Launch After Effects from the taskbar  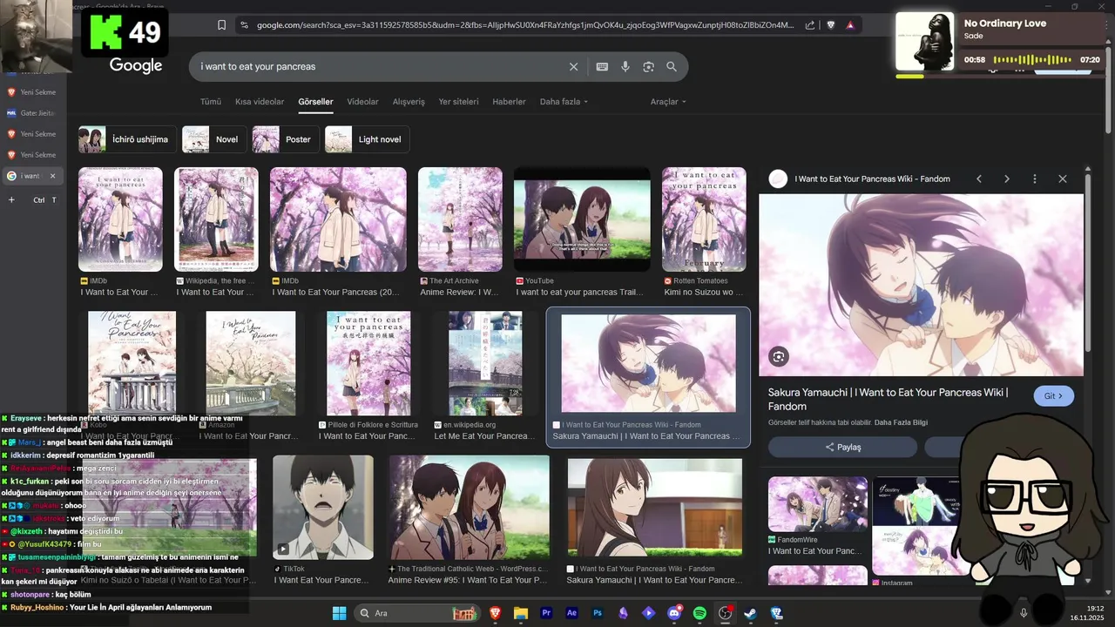click(x=571, y=613)
